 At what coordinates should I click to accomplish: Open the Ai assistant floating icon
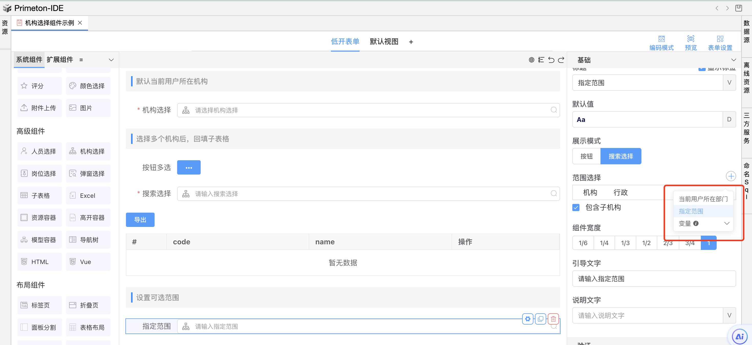(739, 337)
